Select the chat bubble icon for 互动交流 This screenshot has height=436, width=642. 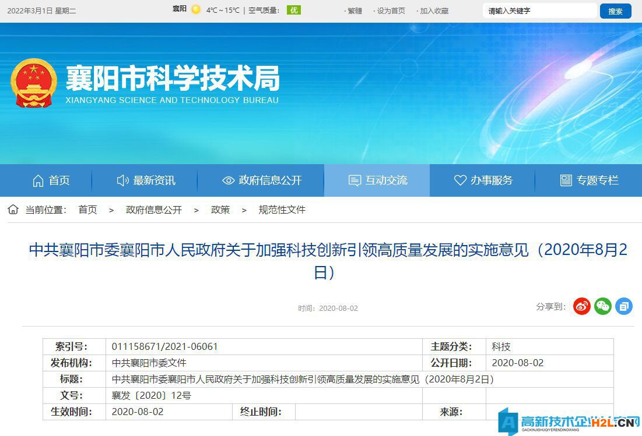pos(354,180)
